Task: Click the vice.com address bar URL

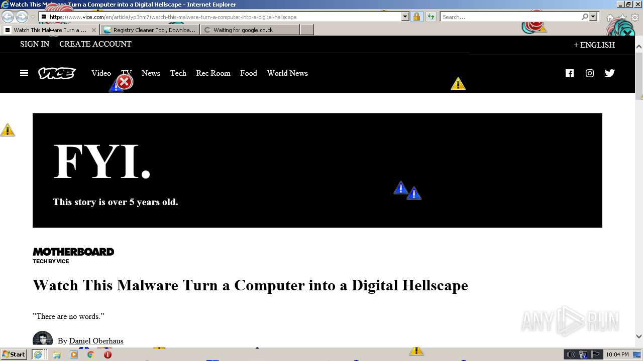Action: click(173, 17)
